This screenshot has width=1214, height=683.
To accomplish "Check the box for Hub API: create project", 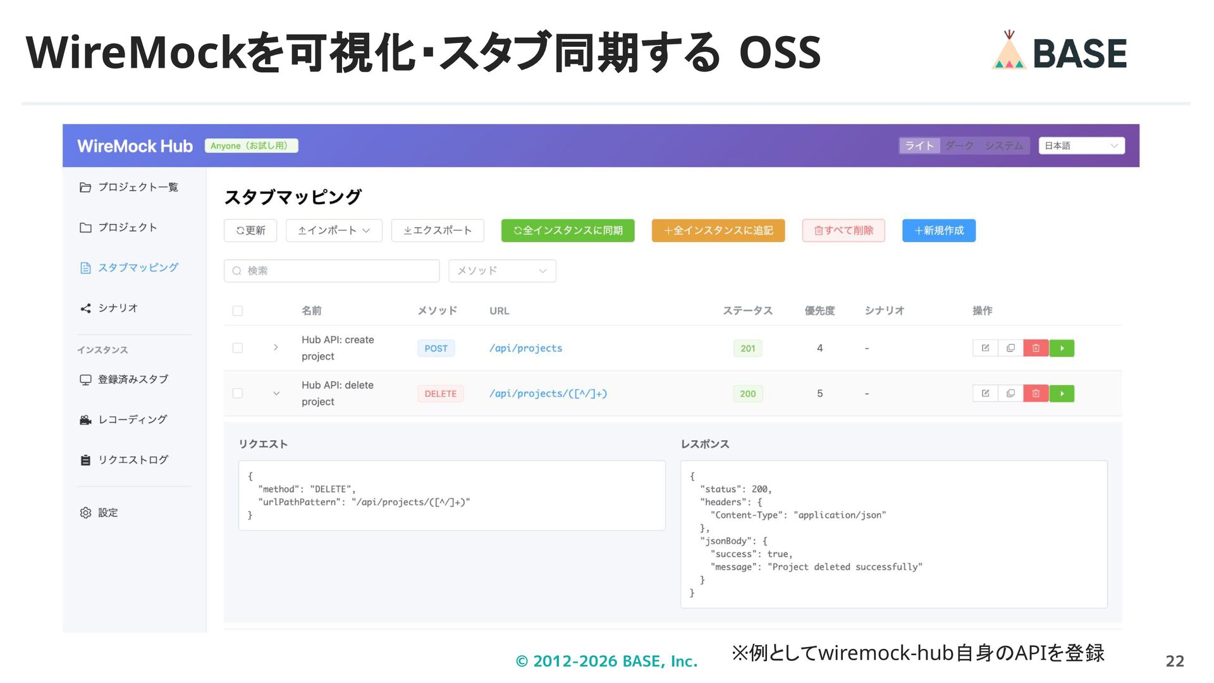I will tap(238, 348).
